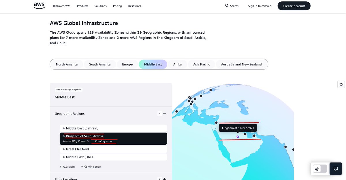Go to Pricing in top navigation
346x180 pixels.
pyautogui.click(x=117, y=6)
